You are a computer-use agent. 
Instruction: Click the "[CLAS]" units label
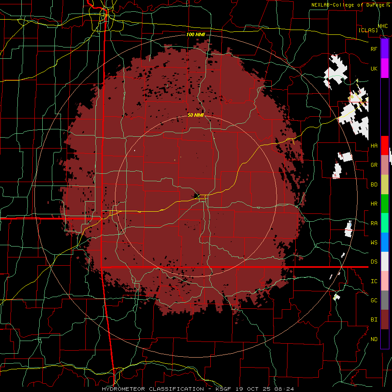coord(368,30)
